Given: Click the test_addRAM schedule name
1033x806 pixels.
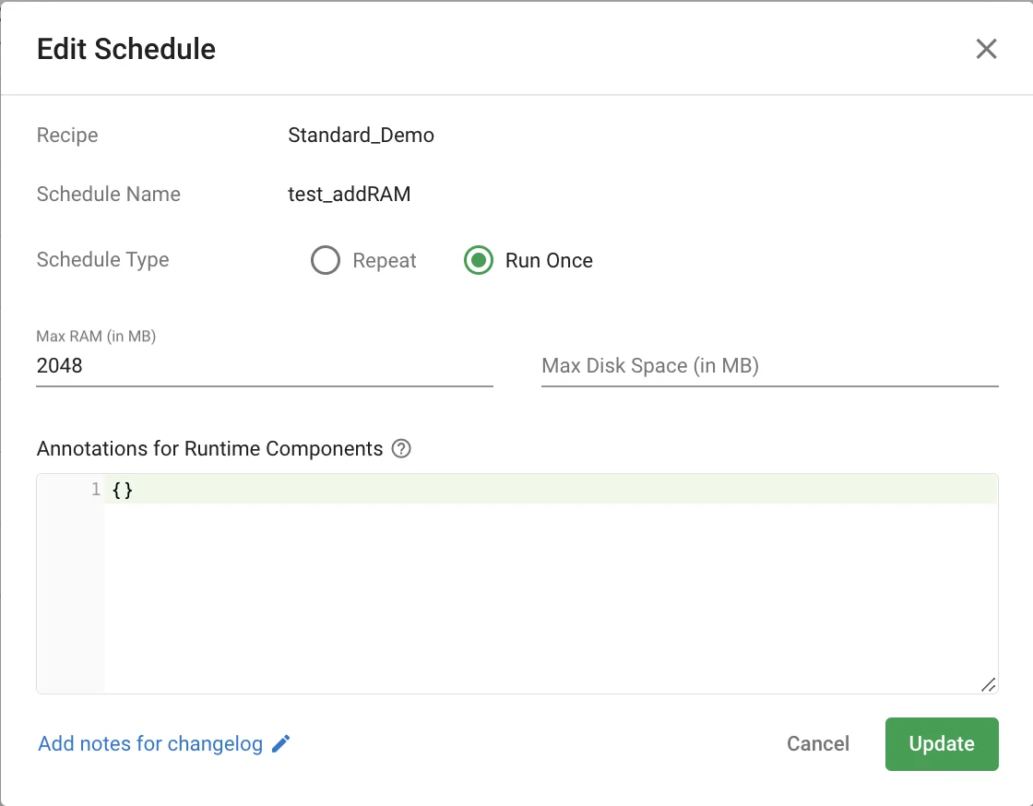Looking at the screenshot, I should (349, 195).
